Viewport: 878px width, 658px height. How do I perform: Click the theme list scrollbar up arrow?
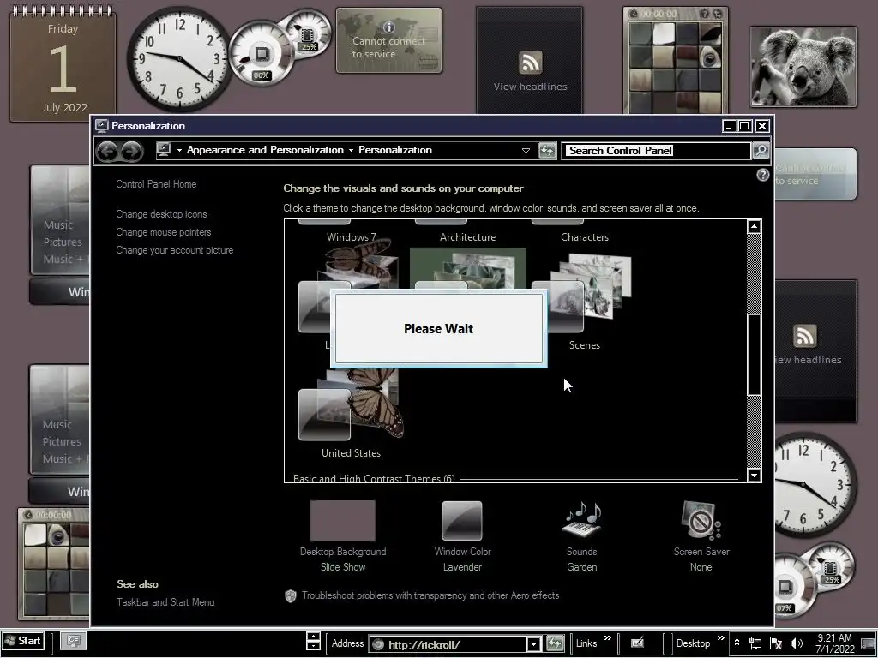(754, 226)
